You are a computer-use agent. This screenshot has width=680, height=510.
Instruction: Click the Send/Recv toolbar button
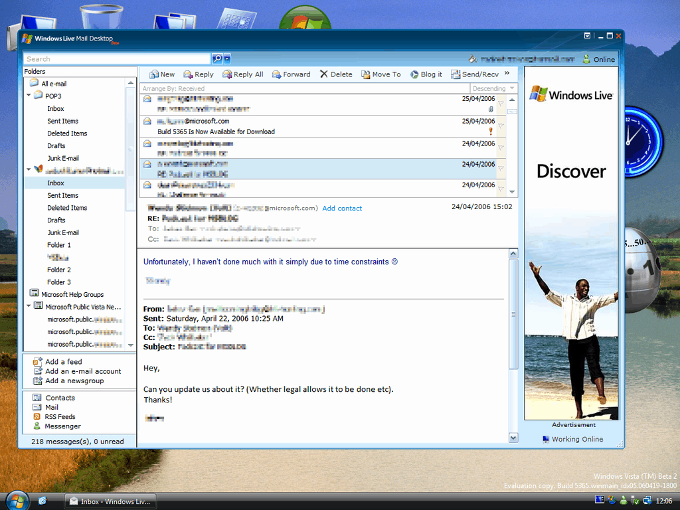pos(475,74)
